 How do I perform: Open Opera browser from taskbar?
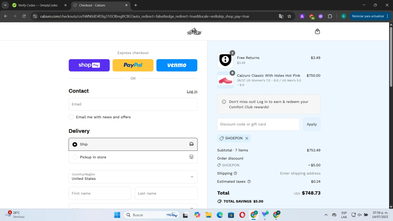[242, 215]
